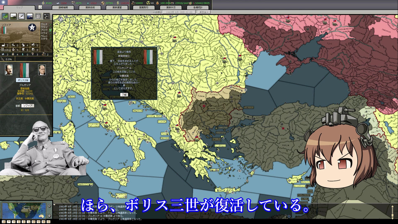Click the game date and time display
This screenshot has width=398, height=224.
coord(179,12)
